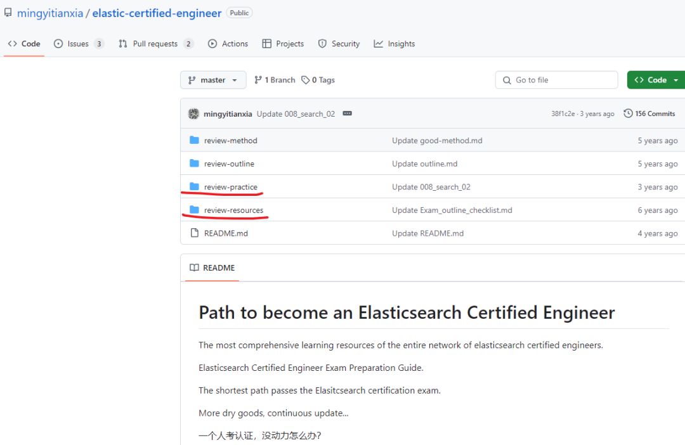This screenshot has height=445, width=685.
Task: Open commit Update Exam_outline_checklist.md
Action: coord(452,210)
